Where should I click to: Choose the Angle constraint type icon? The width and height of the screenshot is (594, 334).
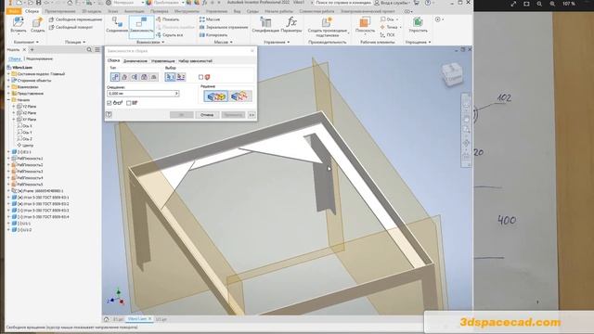tap(124, 77)
